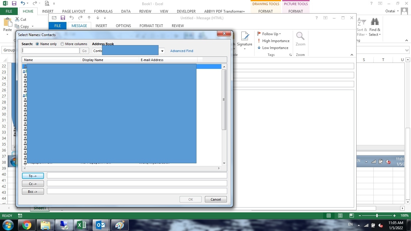Open the OPTIONS tab in message window
The height and width of the screenshot is (231, 411).
point(123,26)
